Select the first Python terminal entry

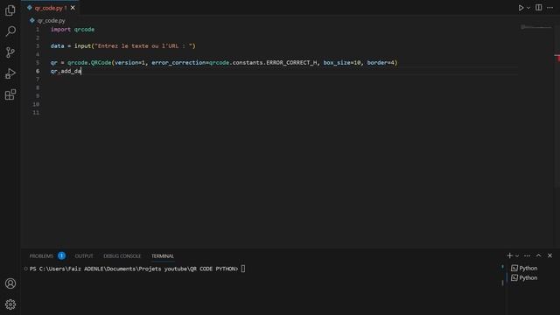point(524,269)
